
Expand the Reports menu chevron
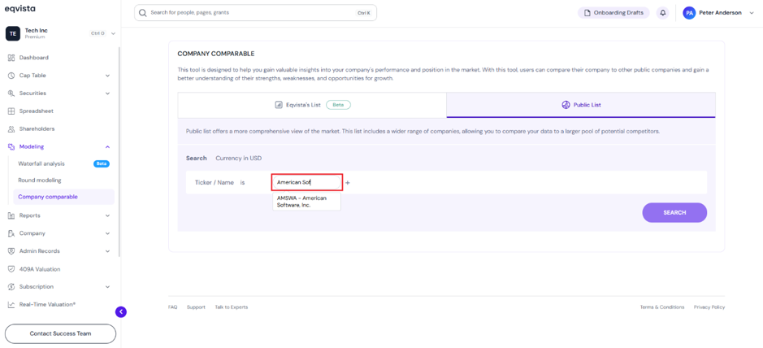pos(107,215)
